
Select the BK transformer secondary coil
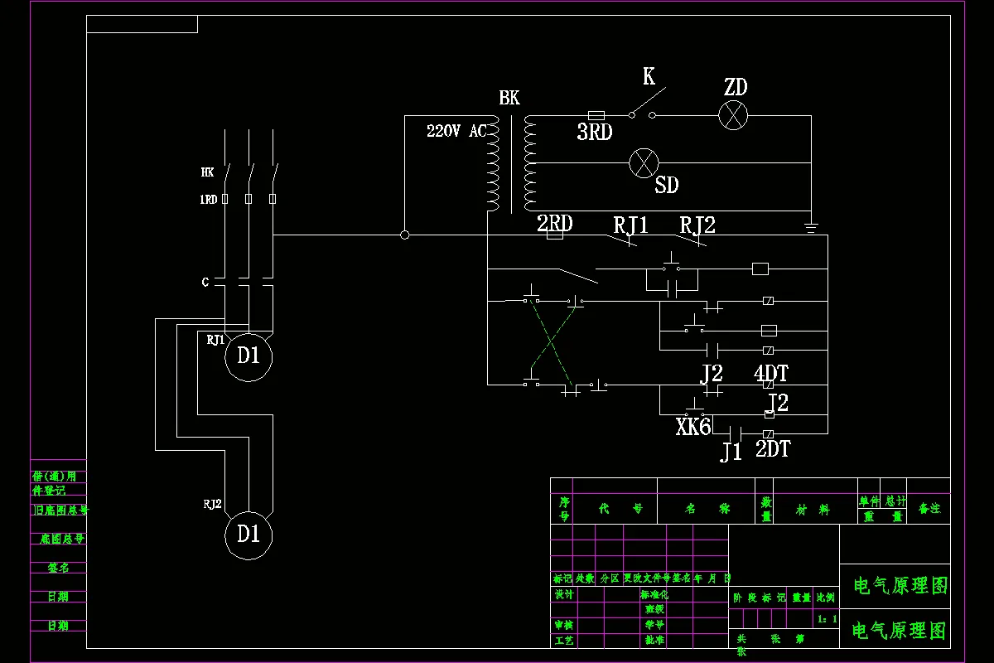coord(529,162)
